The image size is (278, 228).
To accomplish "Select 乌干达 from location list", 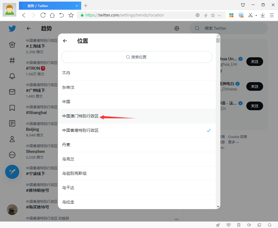I will [x=137, y=188].
